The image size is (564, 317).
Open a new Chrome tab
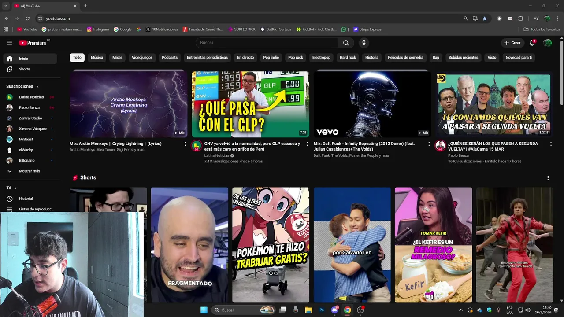tap(85, 6)
